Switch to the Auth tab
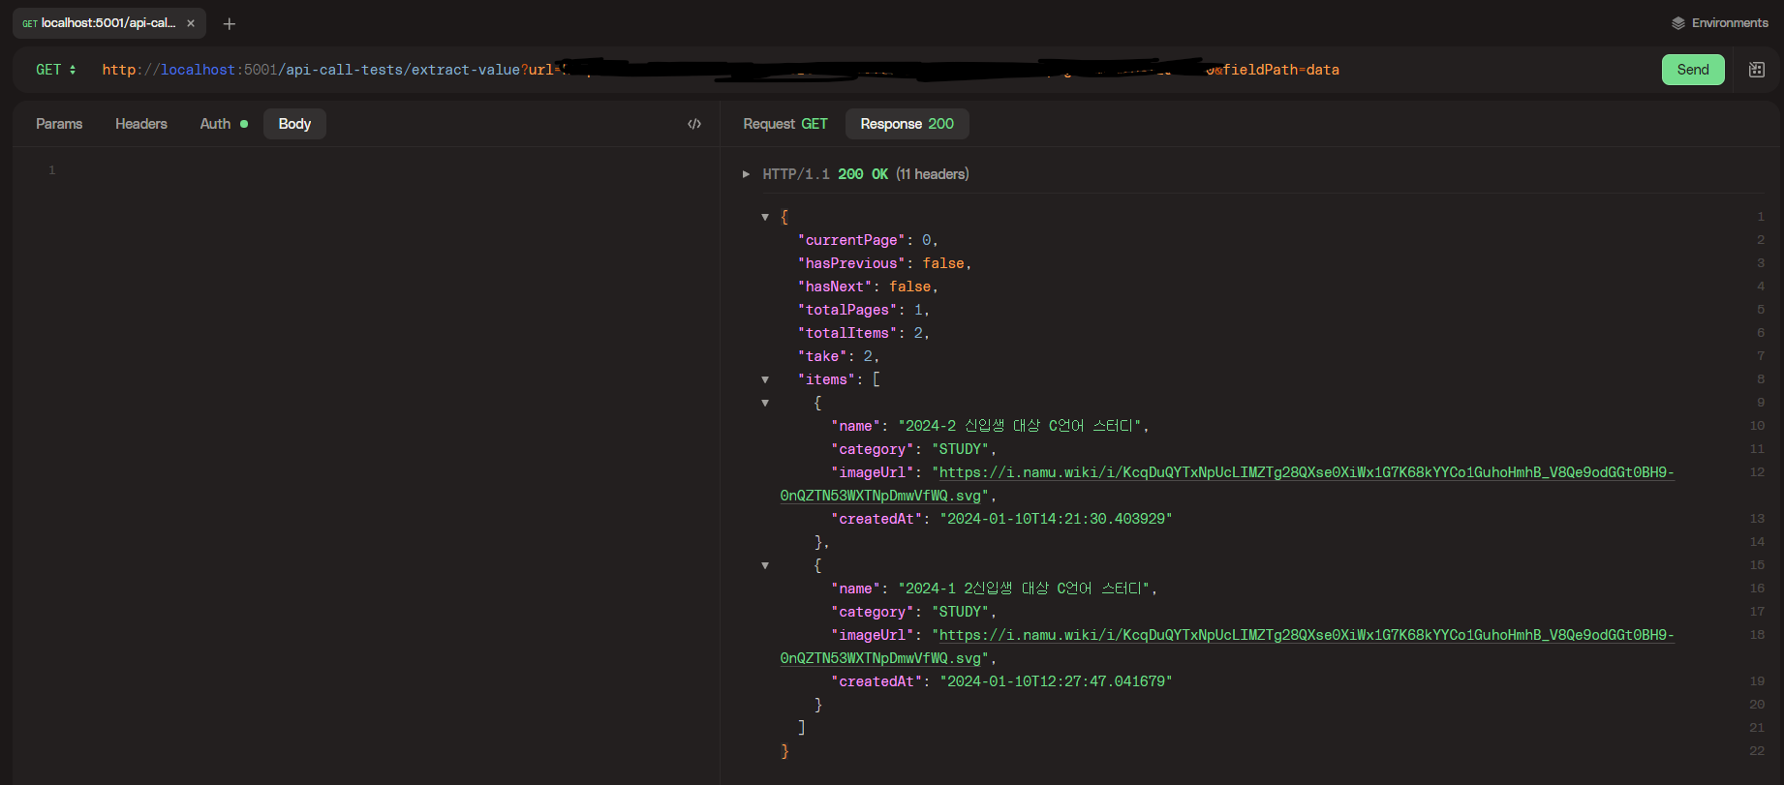The height and width of the screenshot is (785, 1784). (224, 124)
